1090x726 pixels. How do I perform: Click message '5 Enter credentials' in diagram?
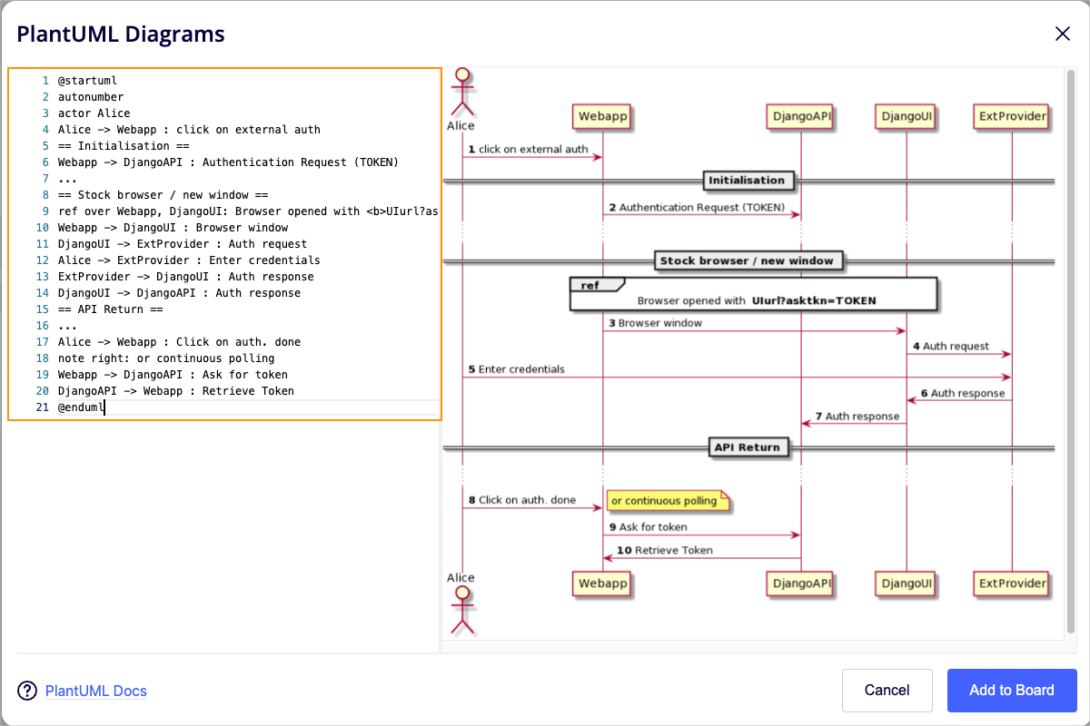pyautogui.click(x=516, y=369)
